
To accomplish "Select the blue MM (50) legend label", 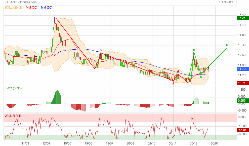I will point(47,8).
